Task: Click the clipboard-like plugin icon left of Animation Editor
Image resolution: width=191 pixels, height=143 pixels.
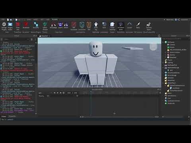Action: coord(112,25)
